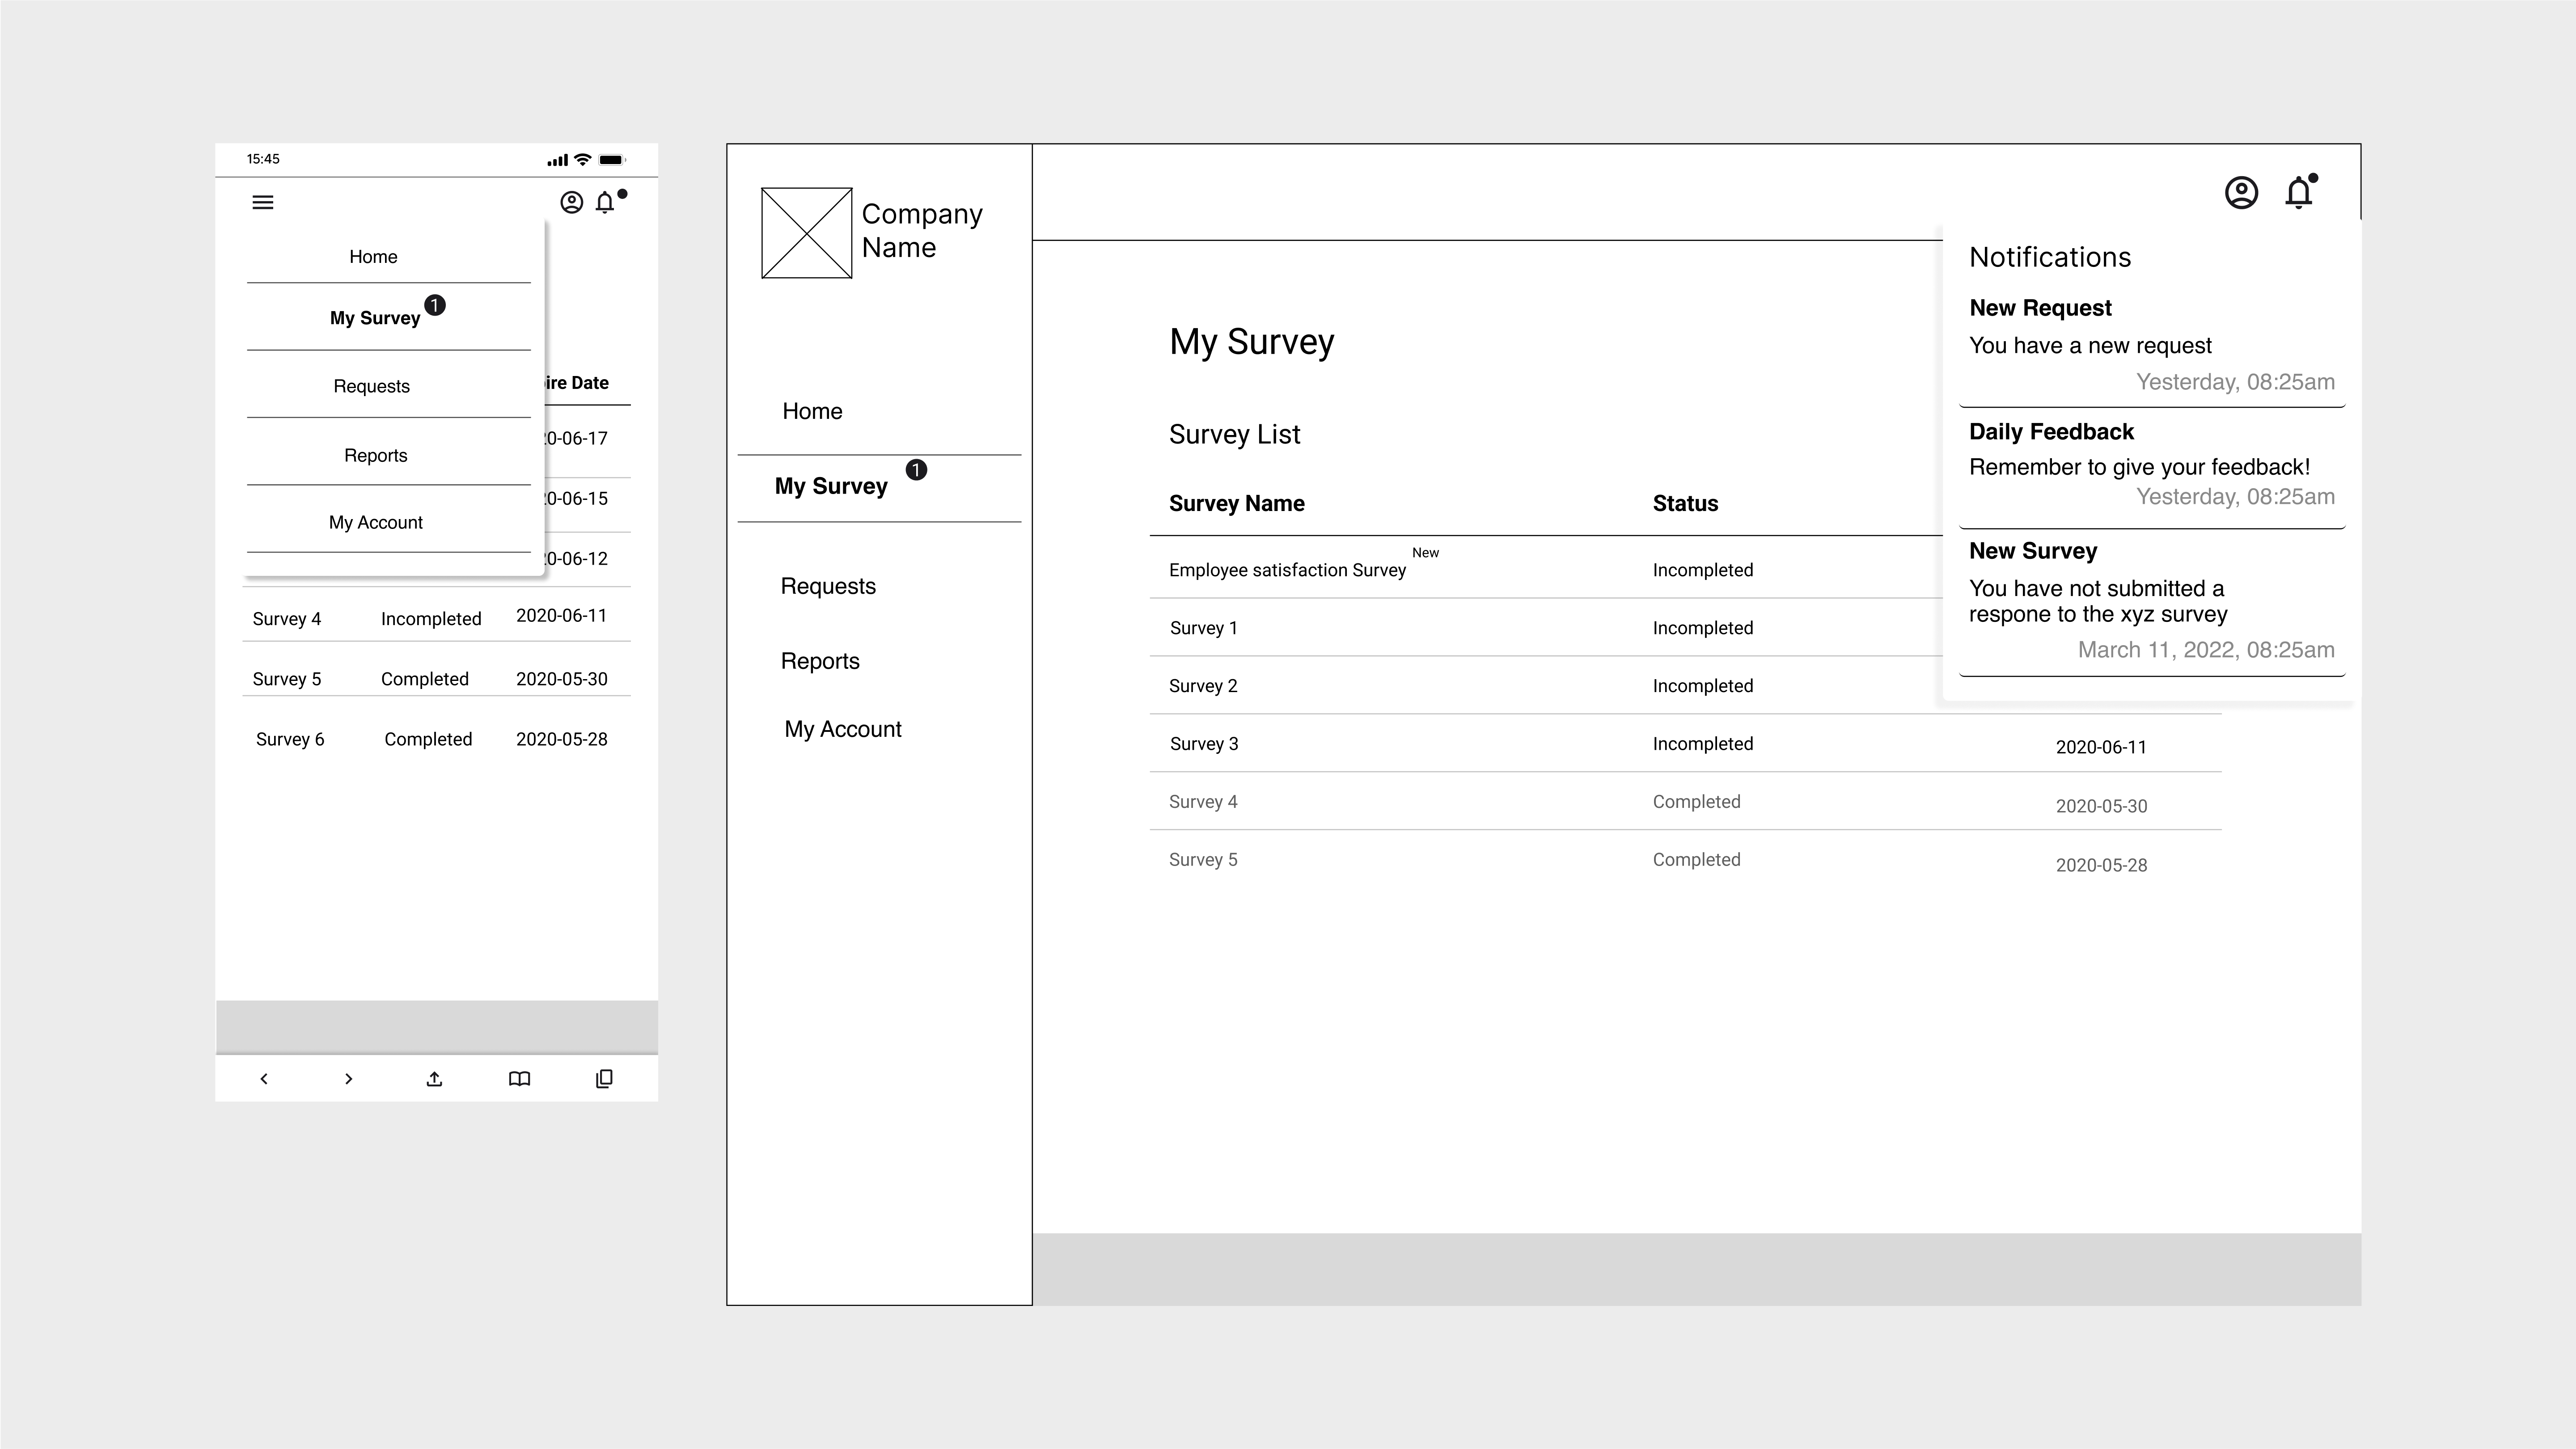Click the Survey Name column header
The width and height of the screenshot is (2576, 1449).
[x=1236, y=504]
